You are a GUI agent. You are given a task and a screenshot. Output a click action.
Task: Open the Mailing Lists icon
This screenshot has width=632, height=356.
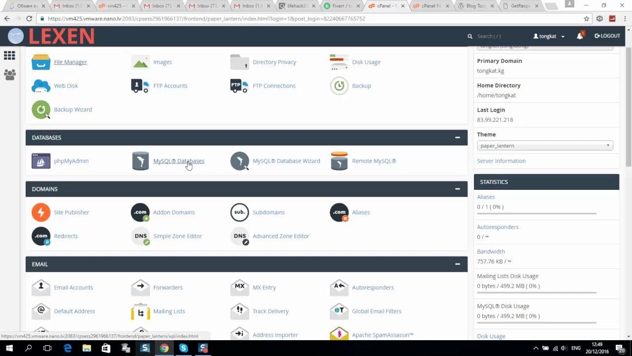tap(140, 311)
